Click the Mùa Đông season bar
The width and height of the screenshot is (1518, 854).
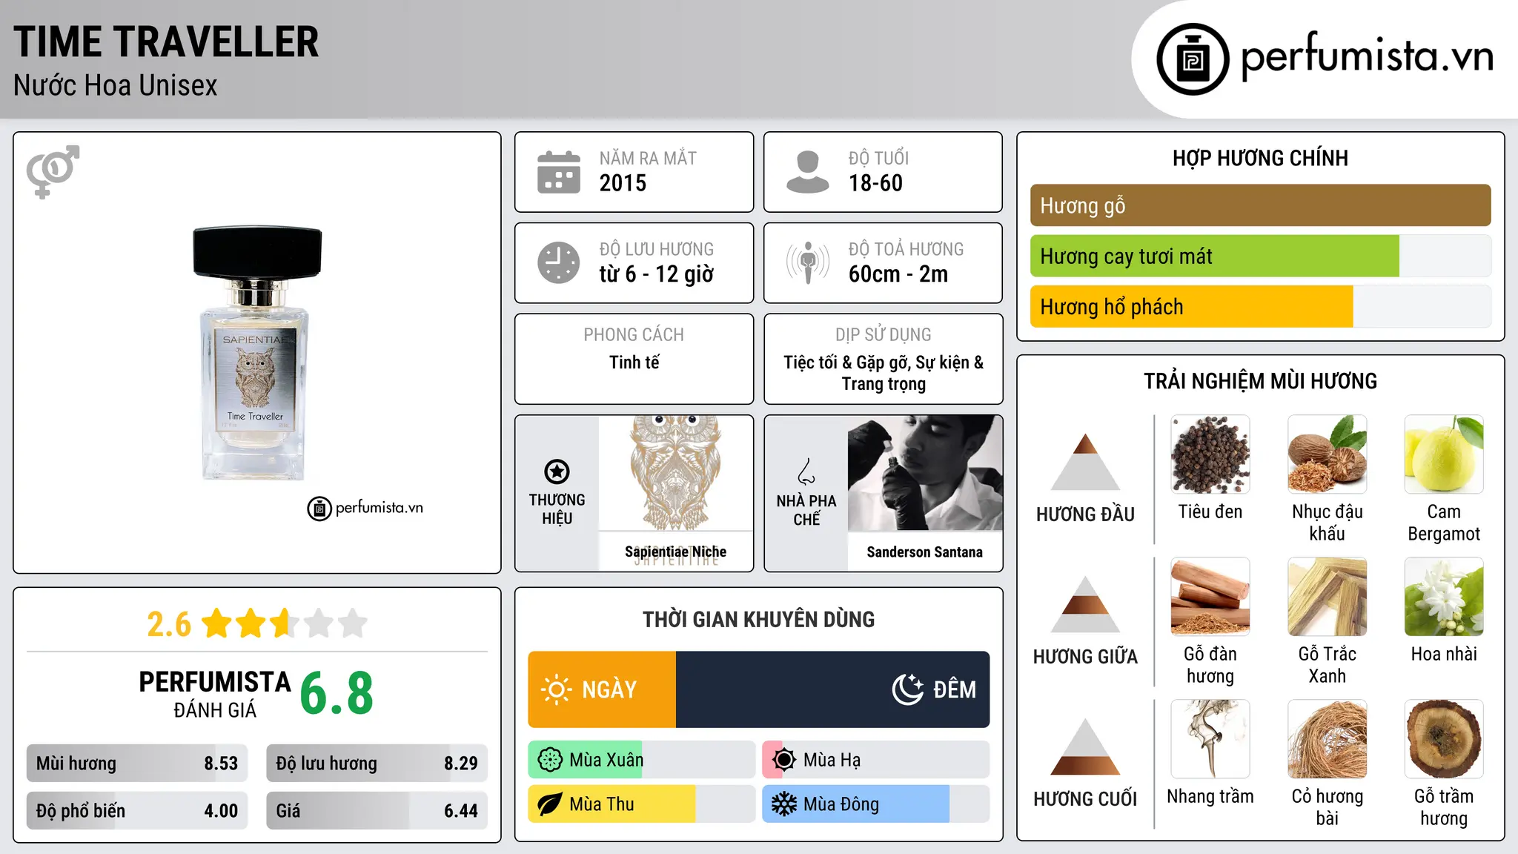click(x=876, y=804)
